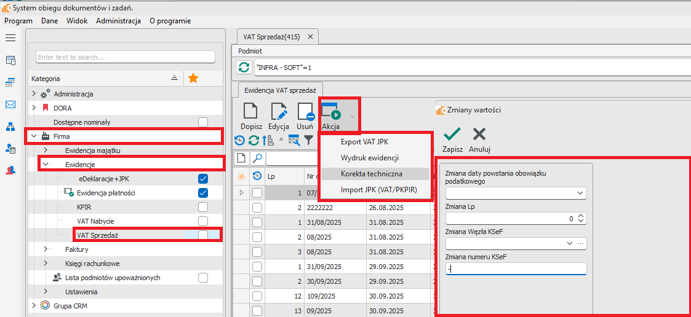Screen dimensions: 691x317
Task: Click the filter funnel icon in toolbar
Action: click(308, 140)
